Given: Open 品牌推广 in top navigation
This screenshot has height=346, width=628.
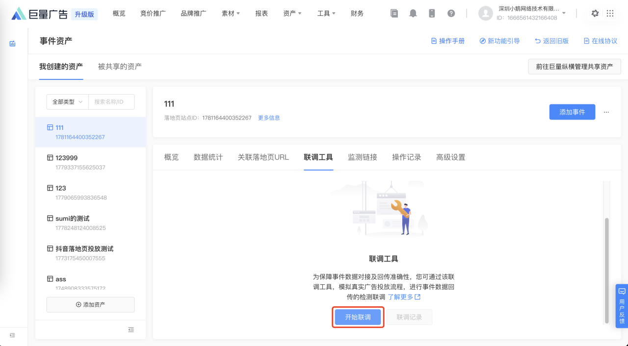Looking at the screenshot, I should tap(193, 13).
